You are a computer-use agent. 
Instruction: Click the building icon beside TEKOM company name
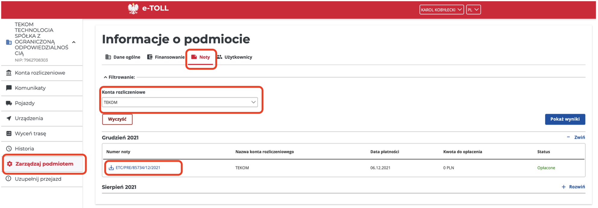(x=9, y=42)
